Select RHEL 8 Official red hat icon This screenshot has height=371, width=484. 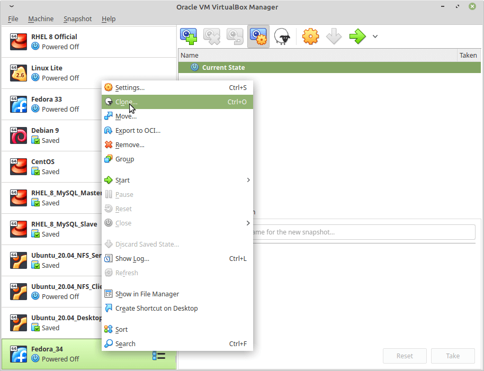18,42
